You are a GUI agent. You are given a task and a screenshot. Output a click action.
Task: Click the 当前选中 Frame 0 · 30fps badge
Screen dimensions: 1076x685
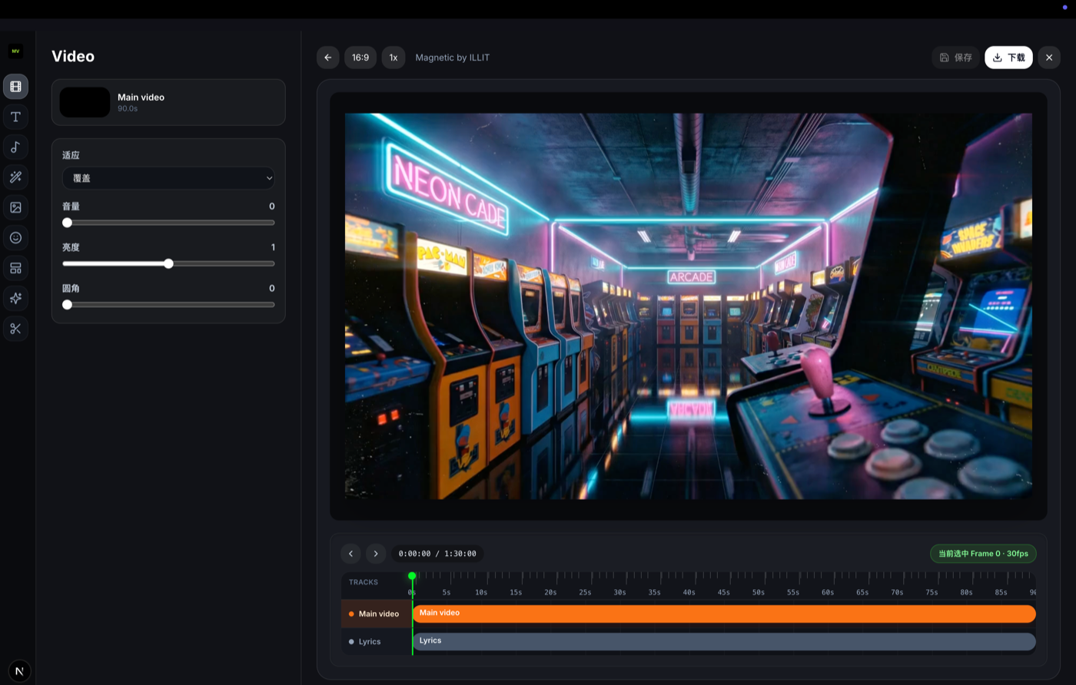[983, 554]
